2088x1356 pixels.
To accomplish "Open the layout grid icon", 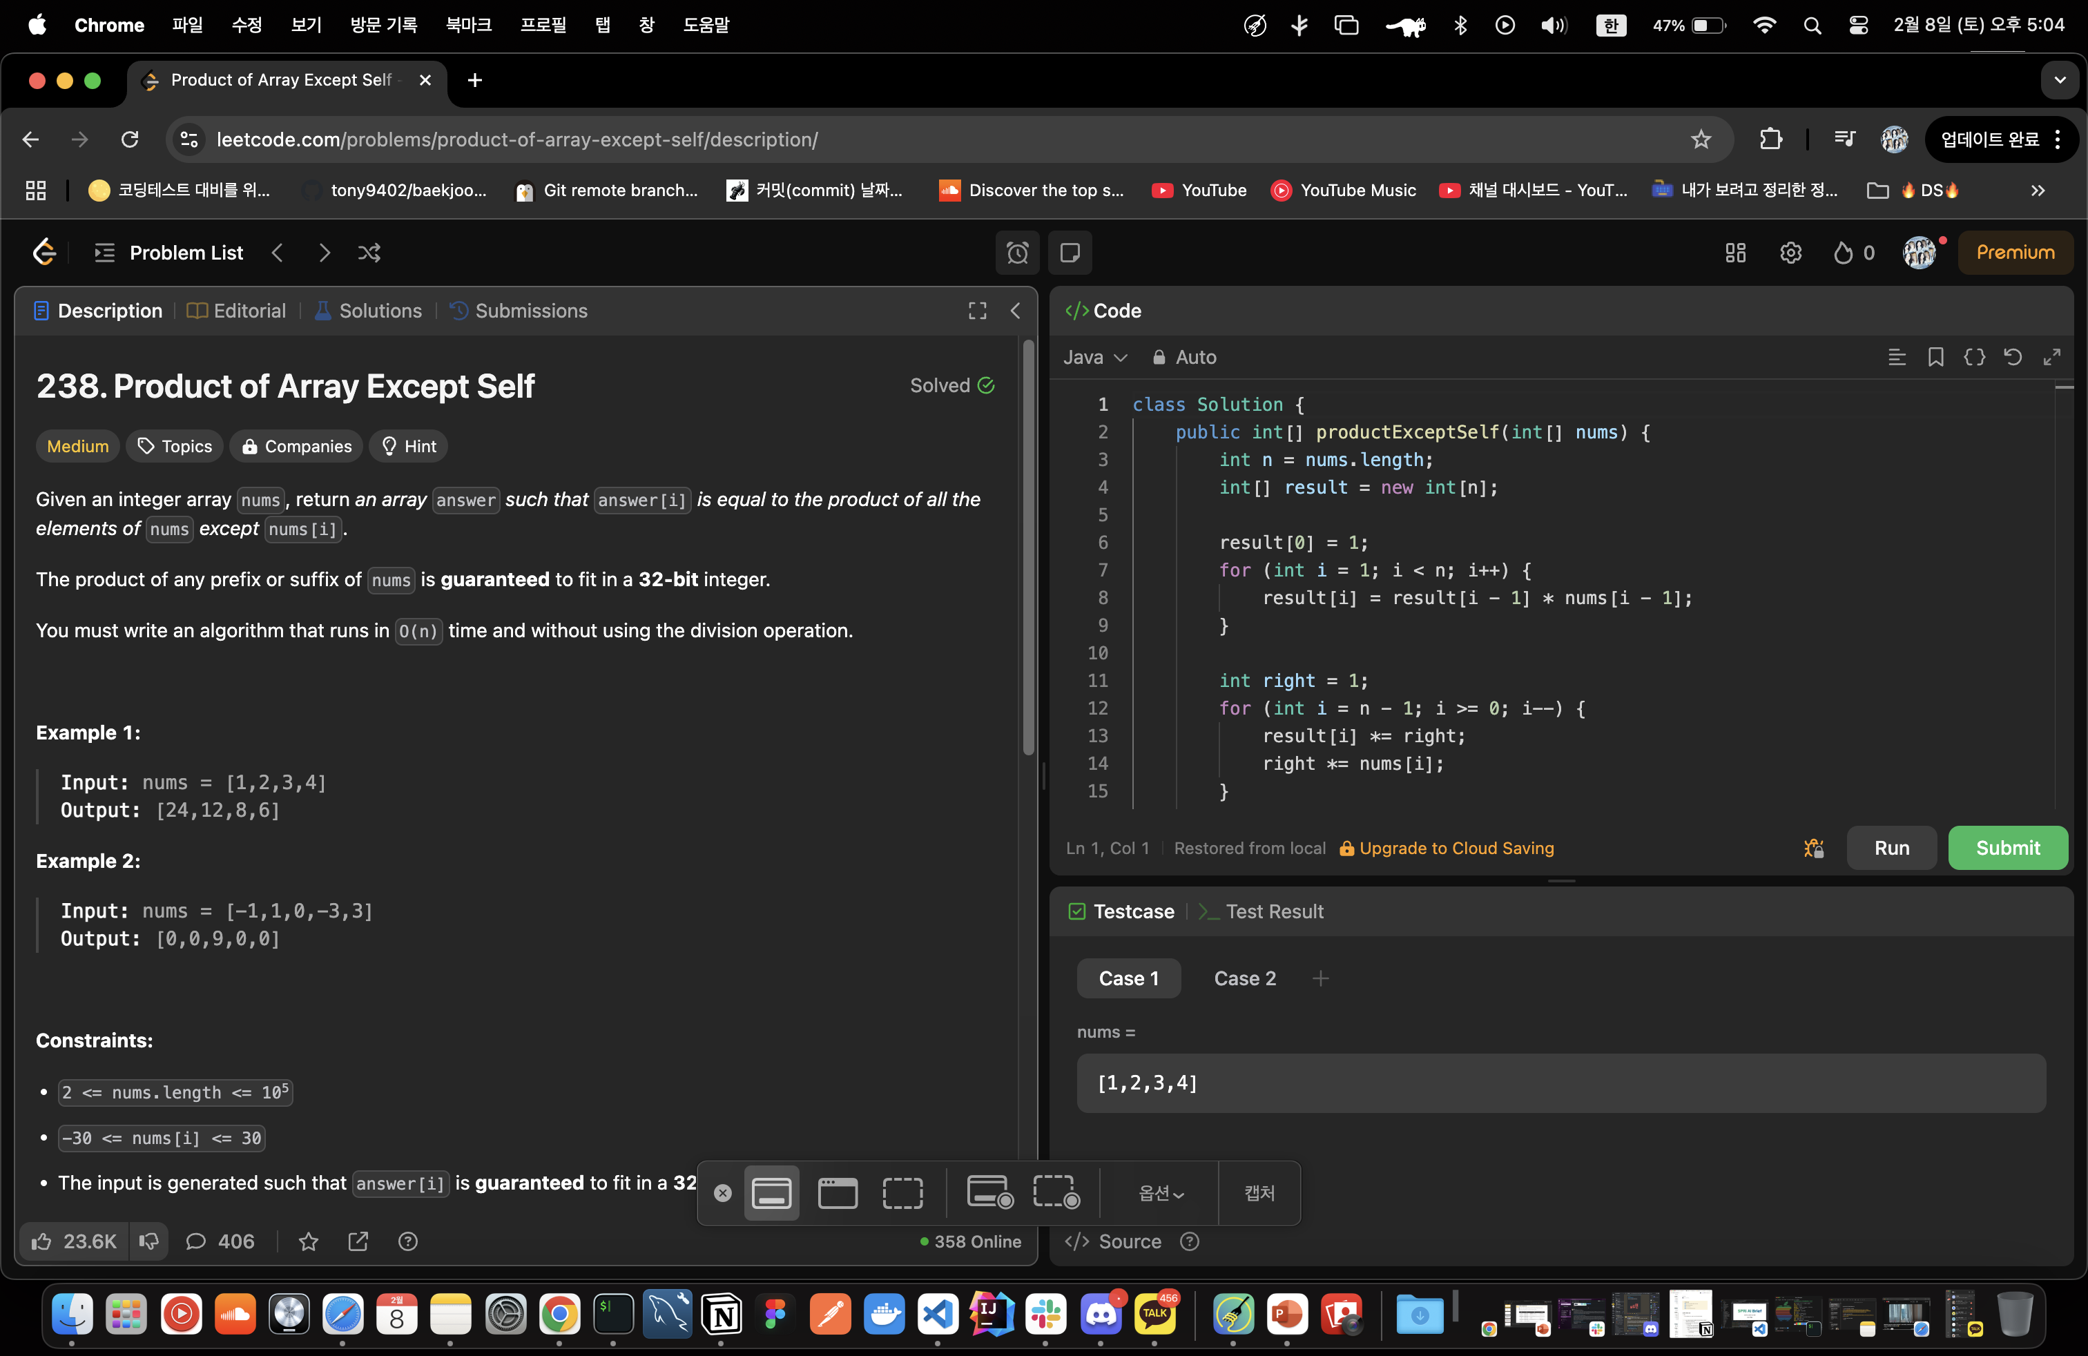I will click(x=1734, y=253).
